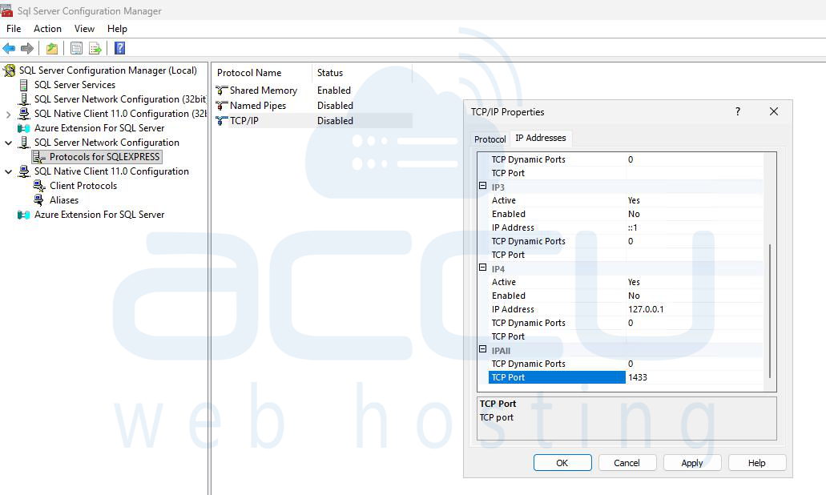The height and width of the screenshot is (495, 826).
Task: Collapse the IPAll property group
Action: point(483,350)
